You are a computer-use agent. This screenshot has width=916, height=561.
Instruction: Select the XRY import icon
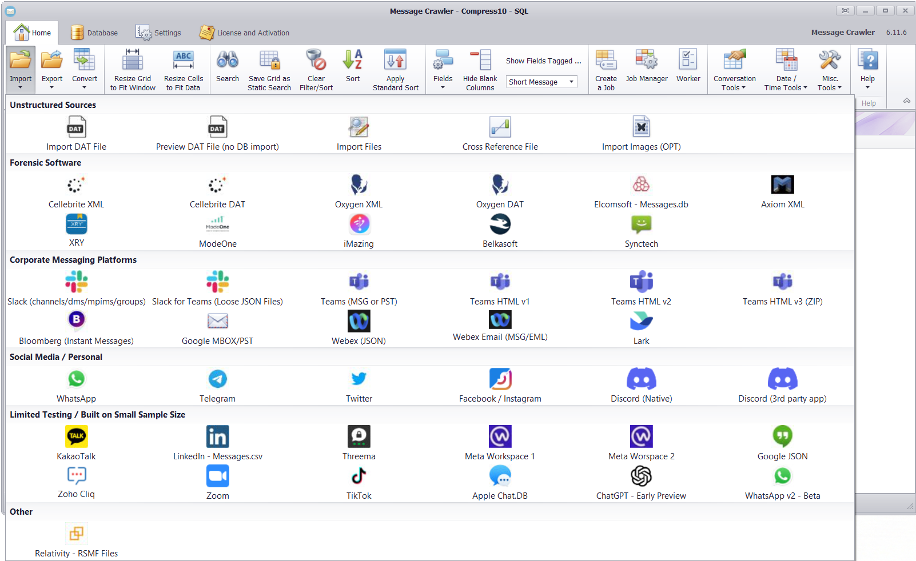[x=76, y=224]
